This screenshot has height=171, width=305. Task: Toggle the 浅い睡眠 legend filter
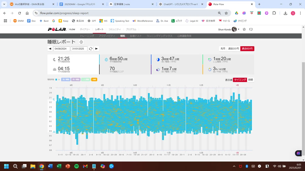66,80
